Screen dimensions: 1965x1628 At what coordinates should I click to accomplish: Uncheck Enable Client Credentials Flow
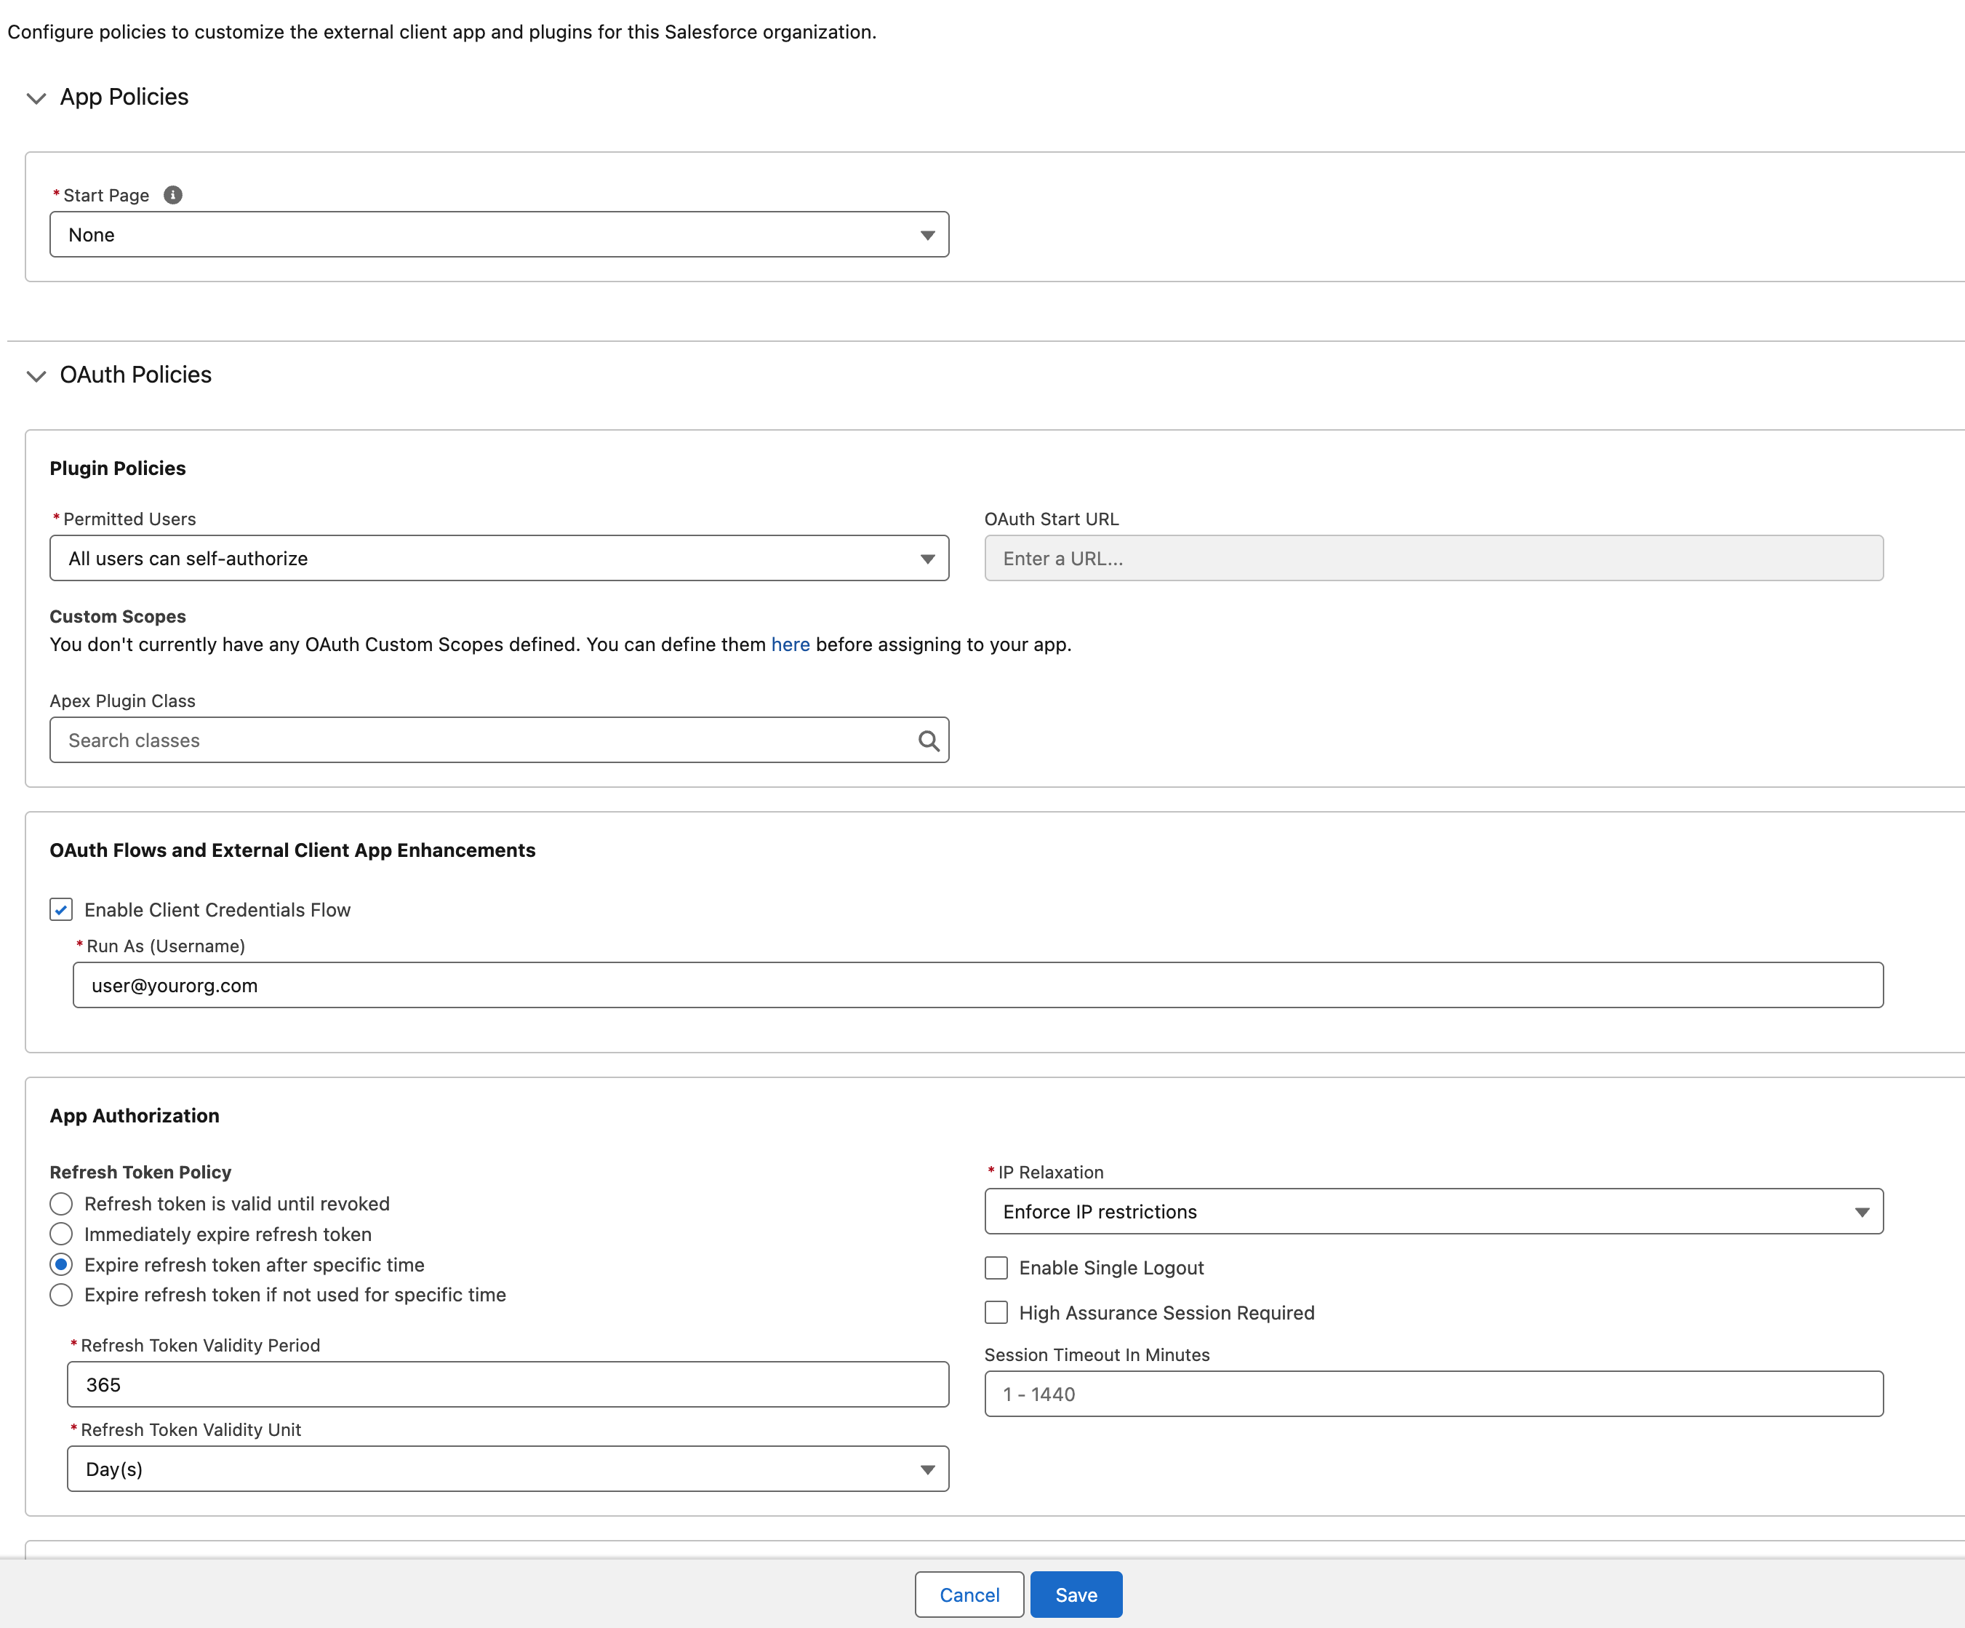coord(62,910)
